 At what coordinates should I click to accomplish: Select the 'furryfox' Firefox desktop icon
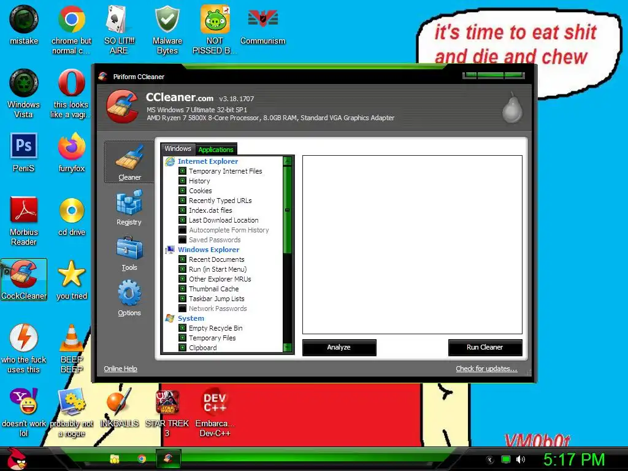71,146
